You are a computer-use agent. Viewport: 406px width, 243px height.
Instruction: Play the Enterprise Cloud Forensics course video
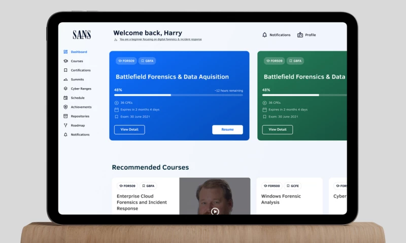coord(215,212)
